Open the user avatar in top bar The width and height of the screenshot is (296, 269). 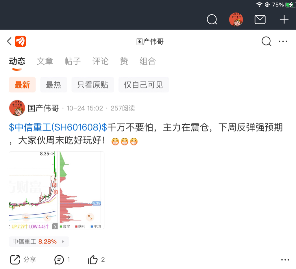pyautogui.click(x=236, y=19)
